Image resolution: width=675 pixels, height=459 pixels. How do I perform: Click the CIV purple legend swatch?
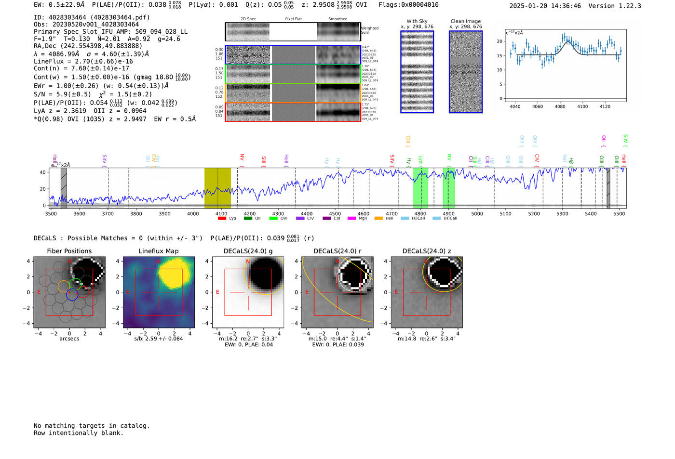[x=300, y=218]
